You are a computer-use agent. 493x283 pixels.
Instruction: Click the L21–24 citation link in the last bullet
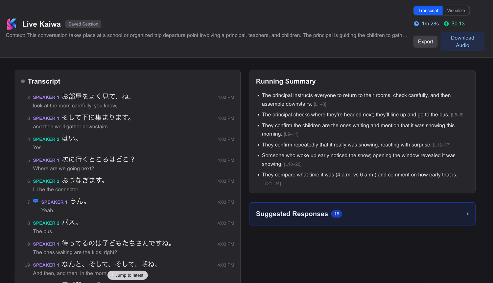(x=272, y=183)
